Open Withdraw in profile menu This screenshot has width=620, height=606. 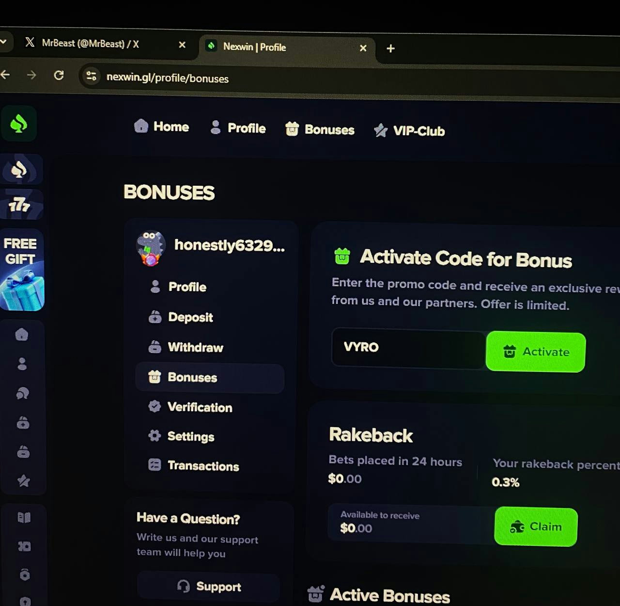[x=186, y=347]
